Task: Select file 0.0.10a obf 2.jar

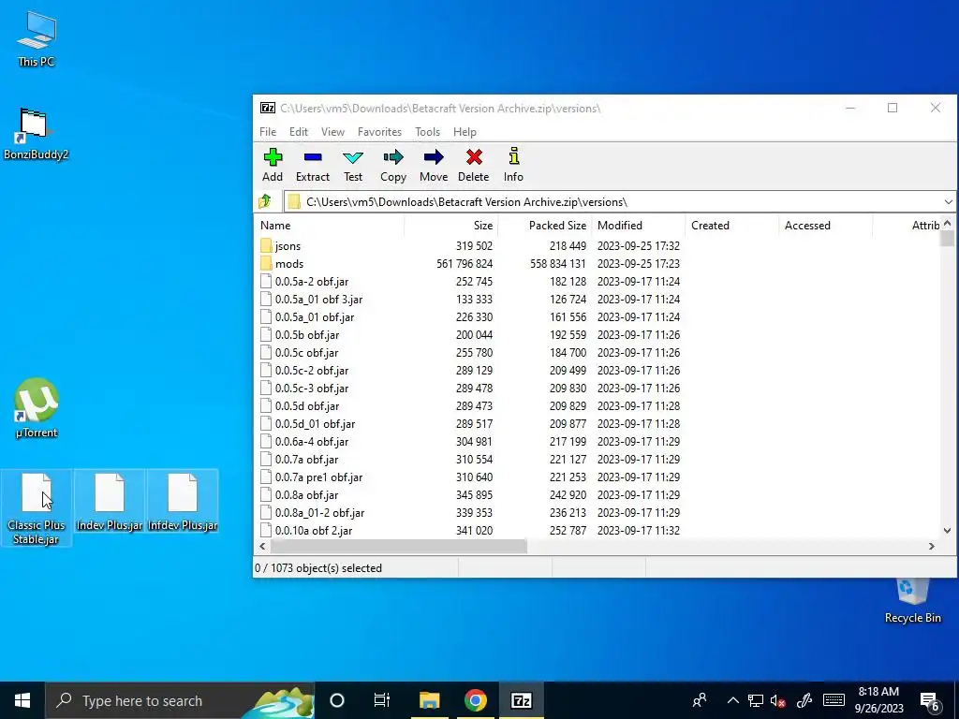Action: pos(314,530)
